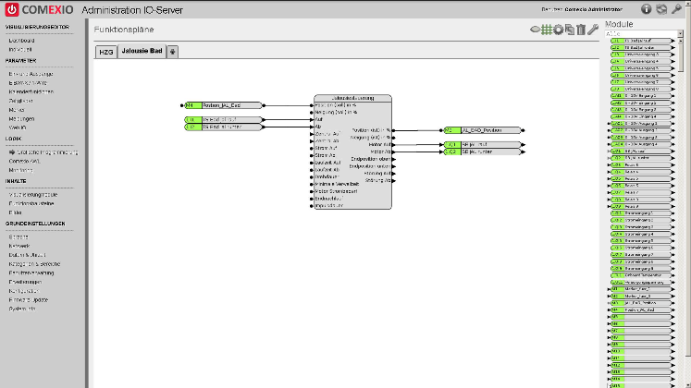Viewport: 691px width, 388px height.
Task: Click the eye visibility icon in toolbar
Action: (x=536, y=30)
